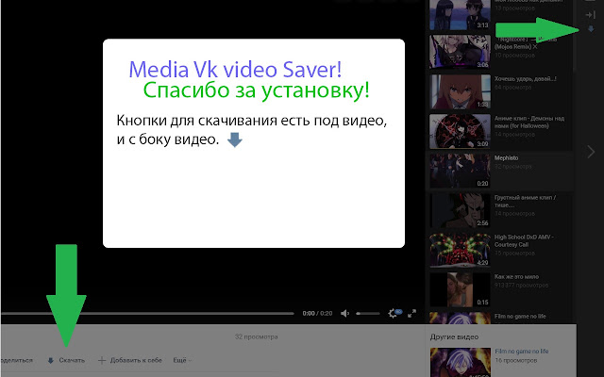Viewport: 604px width, 377px height.
Task: Click the Скачать download link under the video
Action: pos(72,360)
